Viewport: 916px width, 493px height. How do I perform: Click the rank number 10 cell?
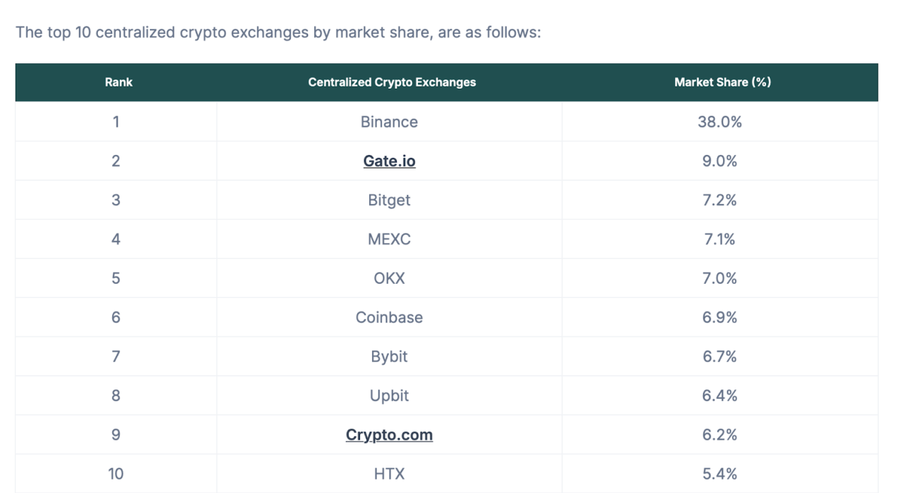click(116, 474)
